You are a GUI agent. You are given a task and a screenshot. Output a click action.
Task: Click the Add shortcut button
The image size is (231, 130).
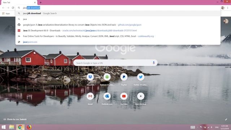click(x=140, y=99)
